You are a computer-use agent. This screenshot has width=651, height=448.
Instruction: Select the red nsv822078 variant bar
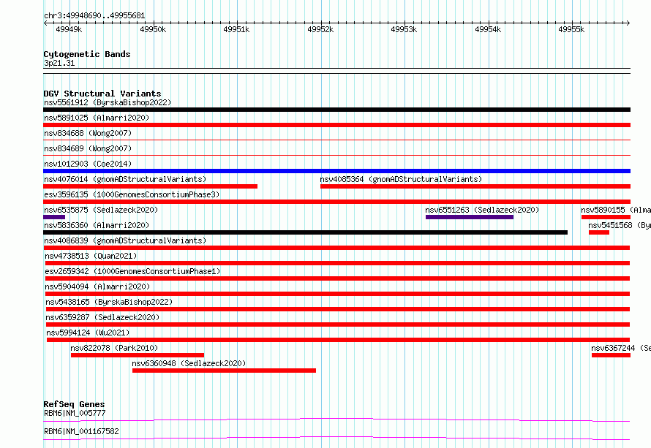tap(138, 355)
